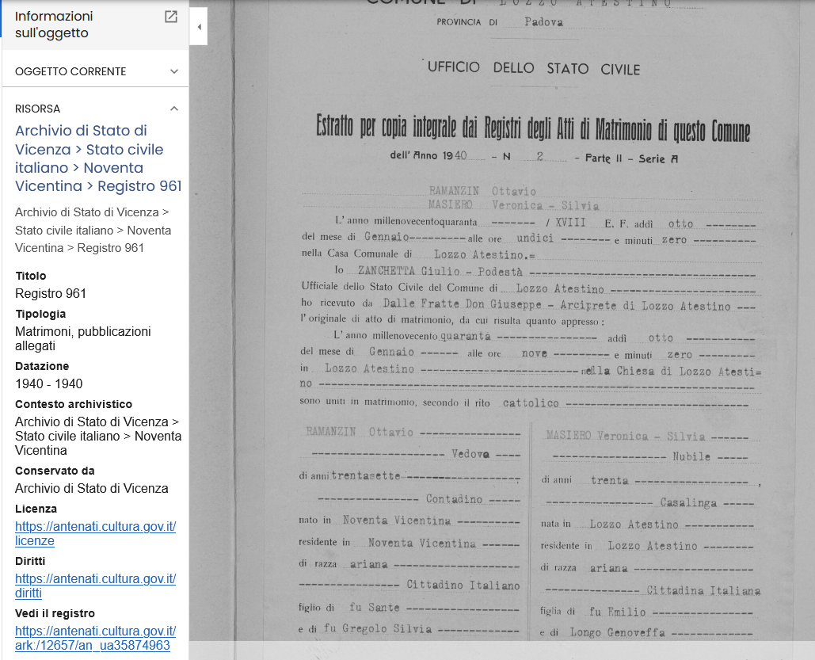The height and width of the screenshot is (660, 815).
Task: Select the Informazioni sull'oggetto tab
Action: [x=54, y=25]
